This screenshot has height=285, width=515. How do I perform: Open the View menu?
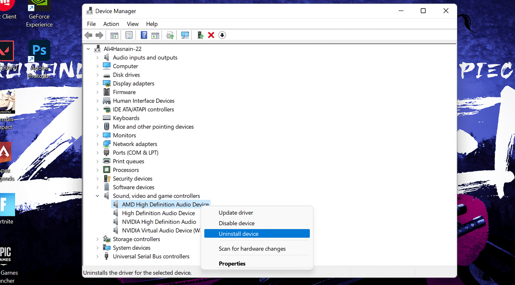click(133, 24)
